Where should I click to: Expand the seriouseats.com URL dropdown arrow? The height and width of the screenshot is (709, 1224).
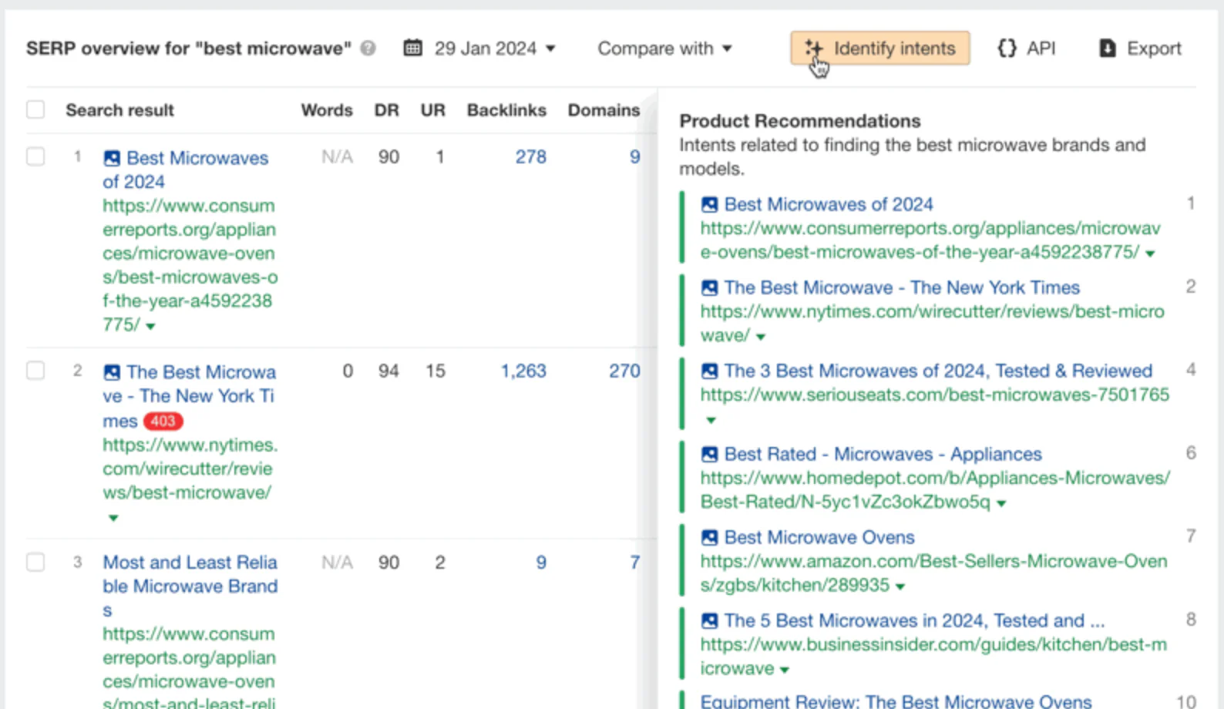(711, 420)
